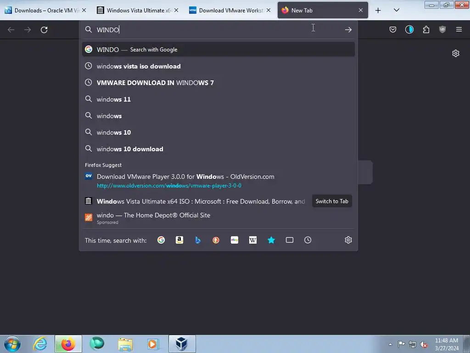Go back one page
470x353 pixels.
[x=11, y=30]
